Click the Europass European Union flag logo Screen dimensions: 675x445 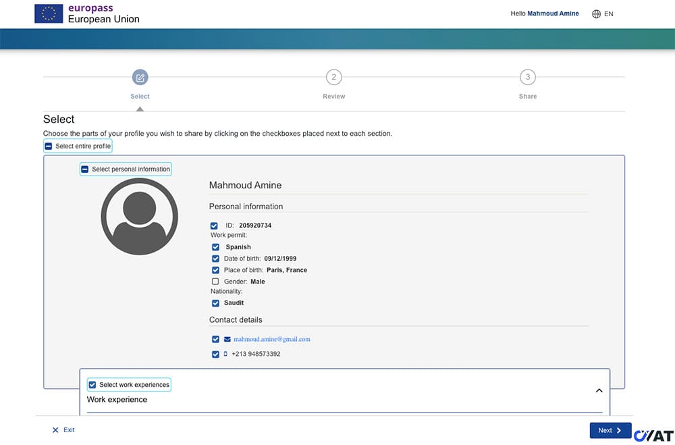49,14
